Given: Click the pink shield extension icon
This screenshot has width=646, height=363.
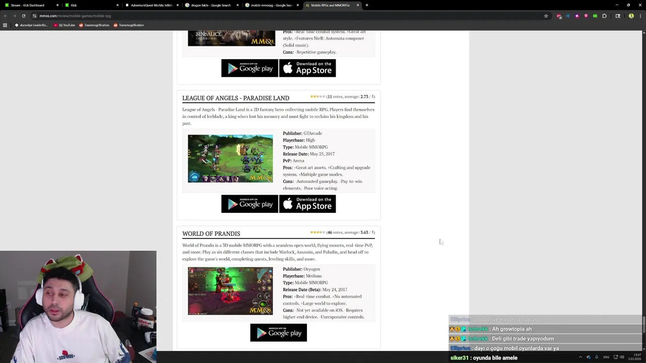Looking at the screenshot, I should pyautogui.click(x=586, y=16).
